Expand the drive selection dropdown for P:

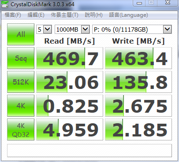pos(167,29)
